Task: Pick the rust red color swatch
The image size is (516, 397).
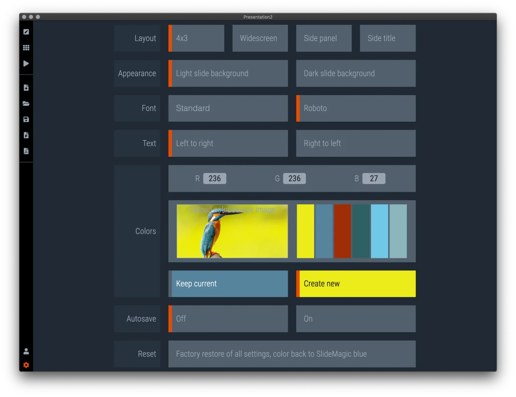Action: click(x=342, y=231)
